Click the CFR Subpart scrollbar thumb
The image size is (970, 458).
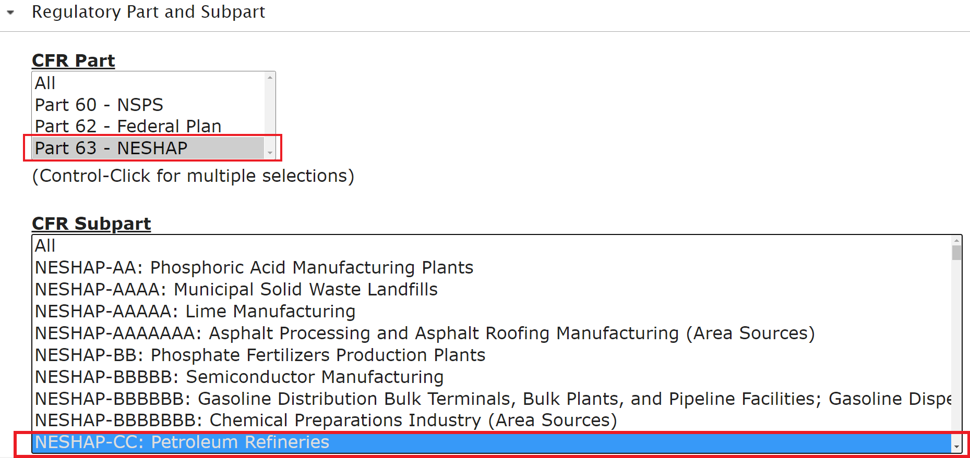click(956, 253)
